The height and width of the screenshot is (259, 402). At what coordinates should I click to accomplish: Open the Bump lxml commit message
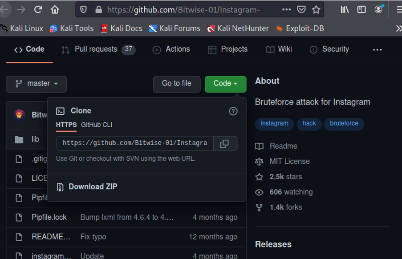[127, 217]
